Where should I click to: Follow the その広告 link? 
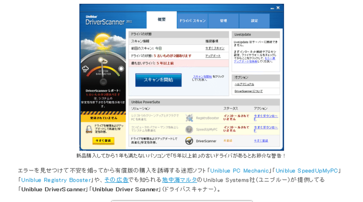(x=116, y=180)
